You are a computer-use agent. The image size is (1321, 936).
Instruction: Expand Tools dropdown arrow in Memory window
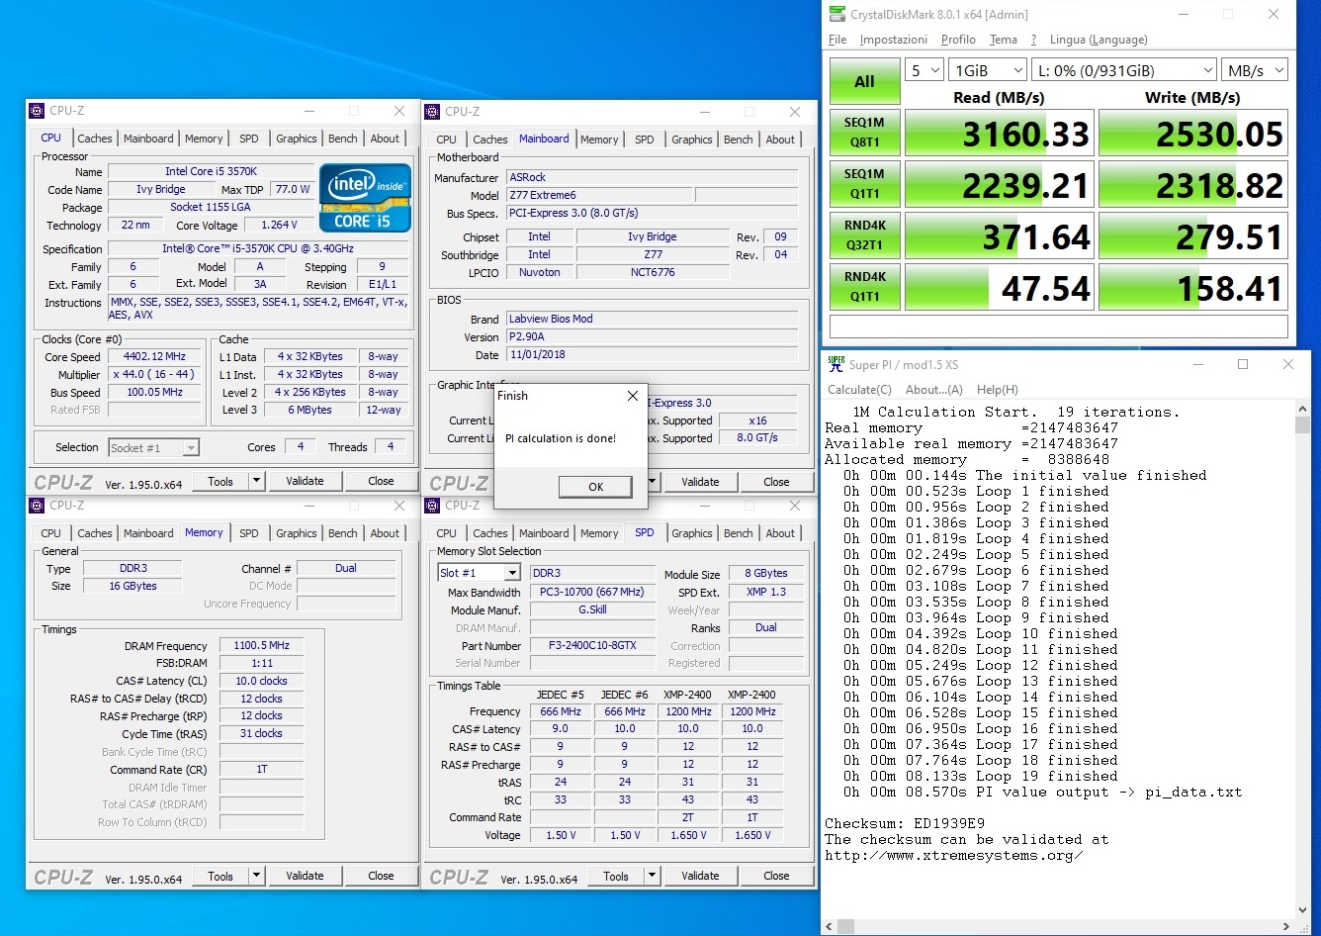click(x=256, y=876)
